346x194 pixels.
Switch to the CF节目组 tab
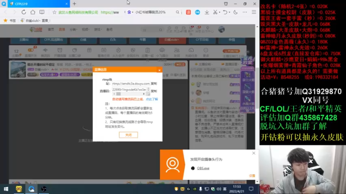pyautogui.click(x=202, y=40)
